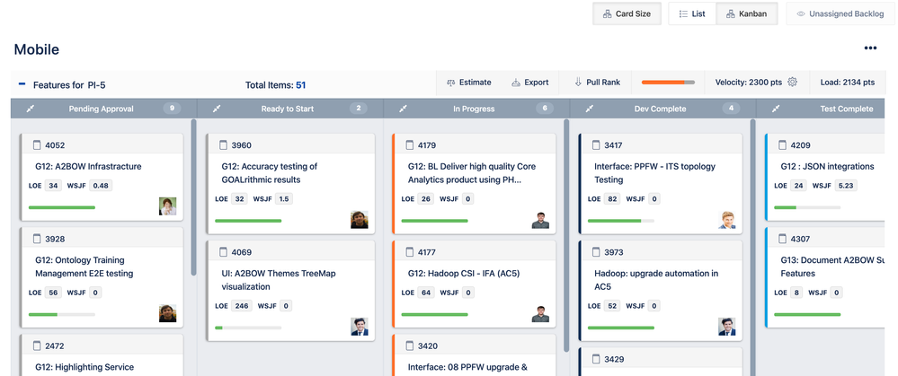Image resolution: width=898 pixels, height=376 pixels.
Task: Open G12: Accuracy testing of GOALrithmic results
Action: [269, 173]
